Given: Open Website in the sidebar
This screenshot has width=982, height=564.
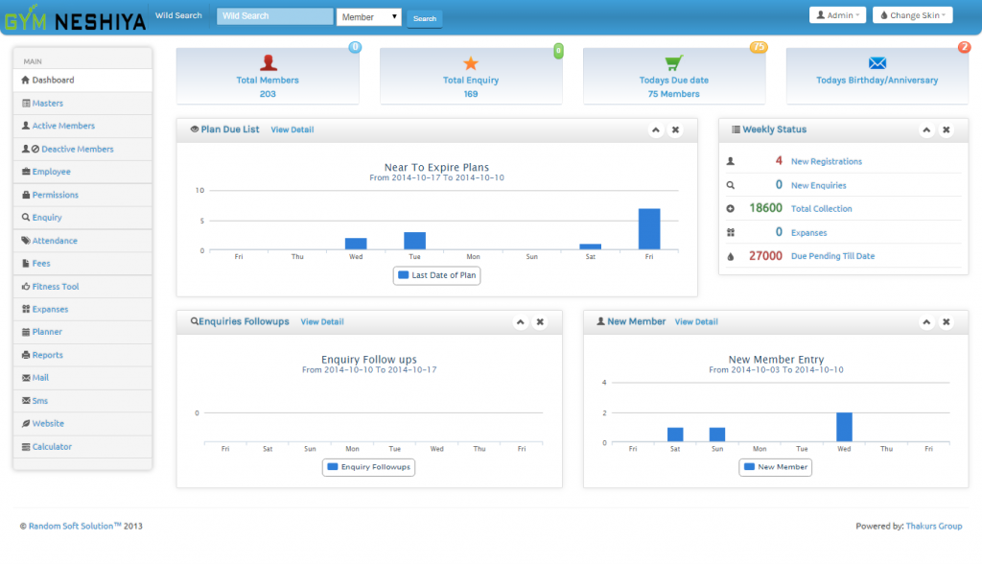Looking at the screenshot, I should pyautogui.click(x=82, y=424).
